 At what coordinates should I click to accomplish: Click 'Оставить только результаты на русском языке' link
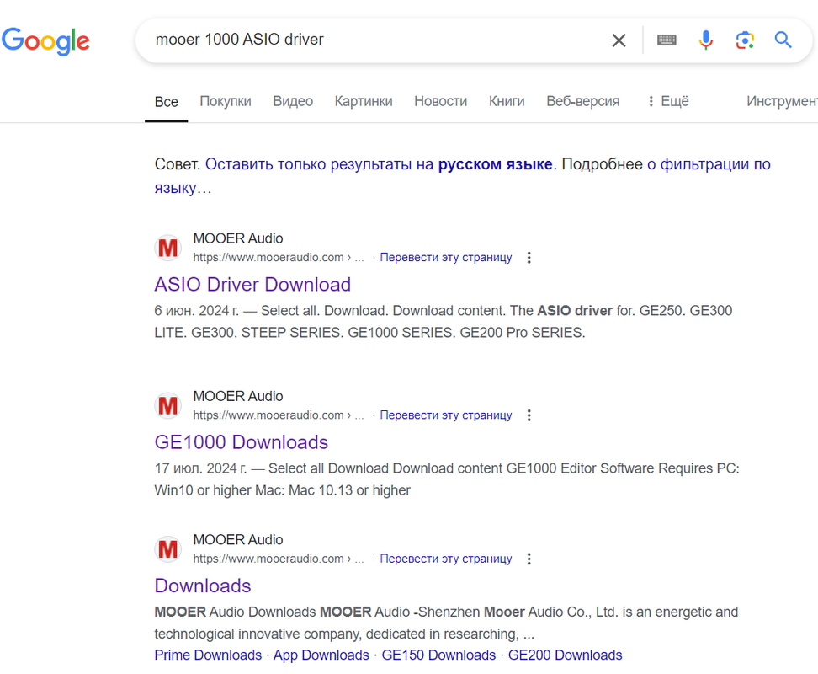tap(379, 164)
